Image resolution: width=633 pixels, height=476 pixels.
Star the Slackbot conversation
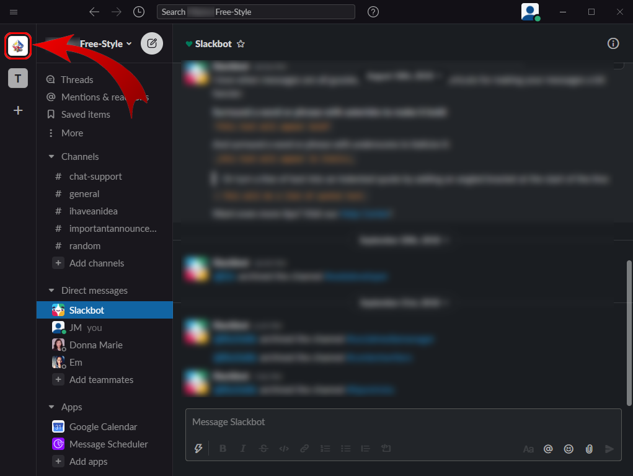pyautogui.click(x=241, y=43)
